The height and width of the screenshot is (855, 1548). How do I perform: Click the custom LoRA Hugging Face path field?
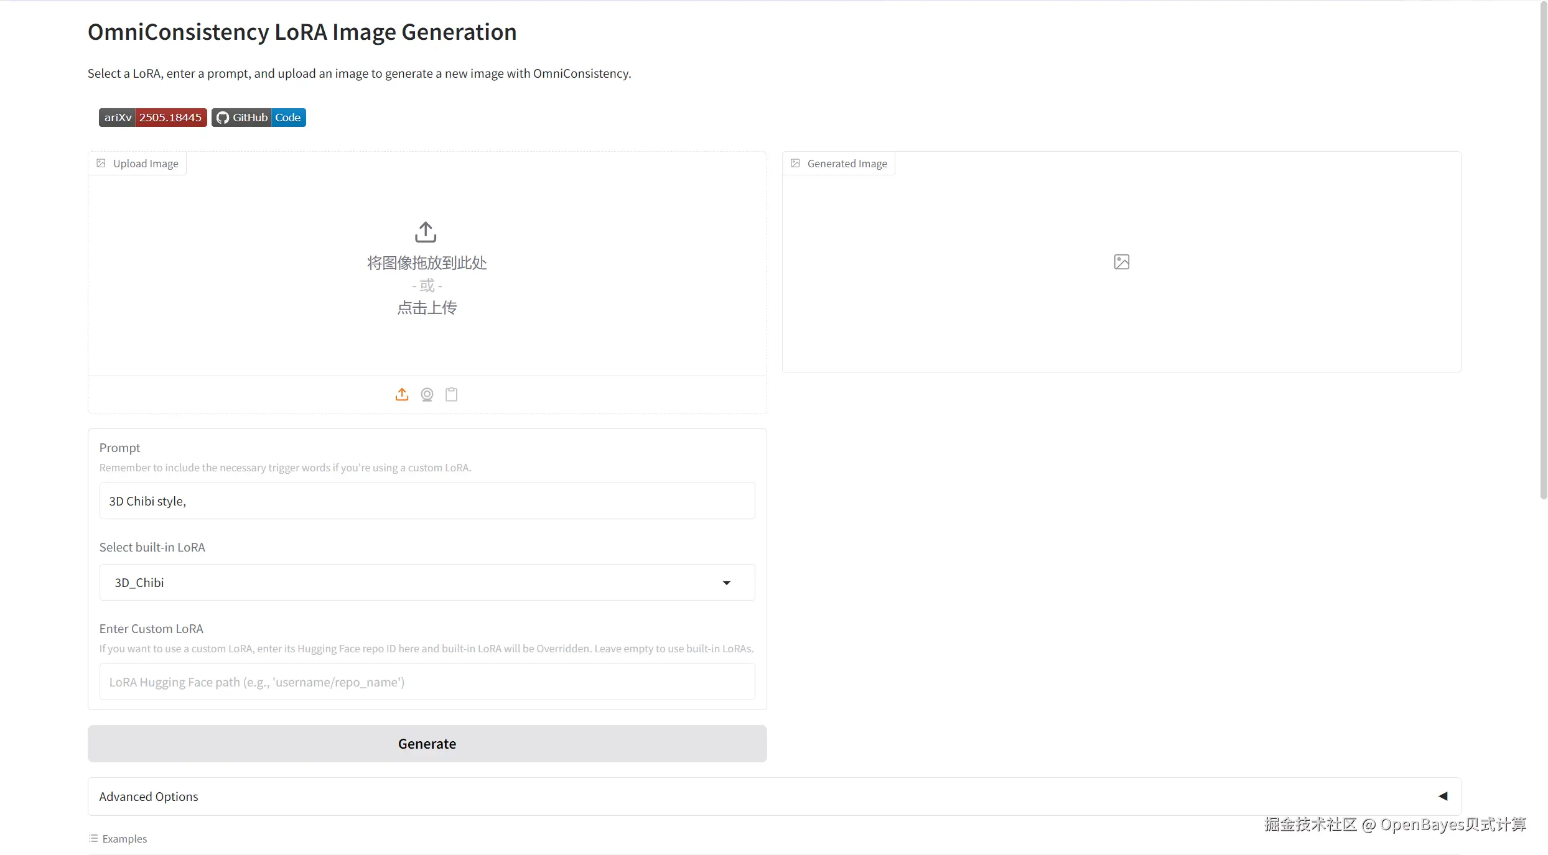427,682
